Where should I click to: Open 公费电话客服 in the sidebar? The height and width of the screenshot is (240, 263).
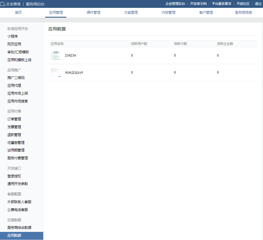pos(18,210)
